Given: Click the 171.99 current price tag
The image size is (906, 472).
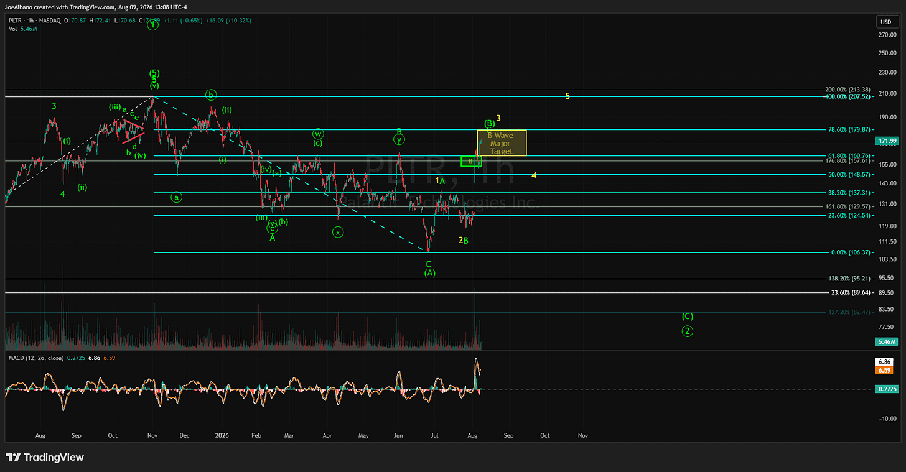Looking at the screenshot, I should 887,141.
